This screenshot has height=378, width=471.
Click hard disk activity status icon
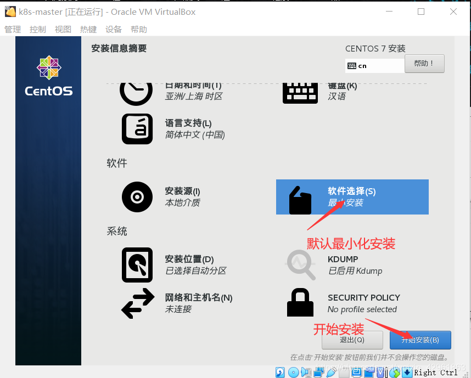coord(280,373)
